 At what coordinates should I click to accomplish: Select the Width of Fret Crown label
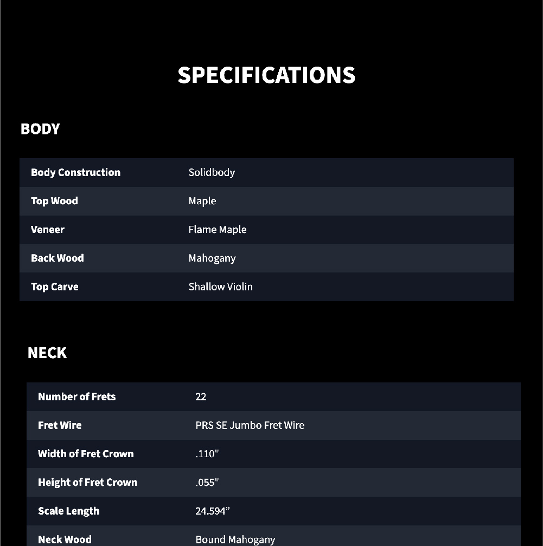tap(86, 454)
